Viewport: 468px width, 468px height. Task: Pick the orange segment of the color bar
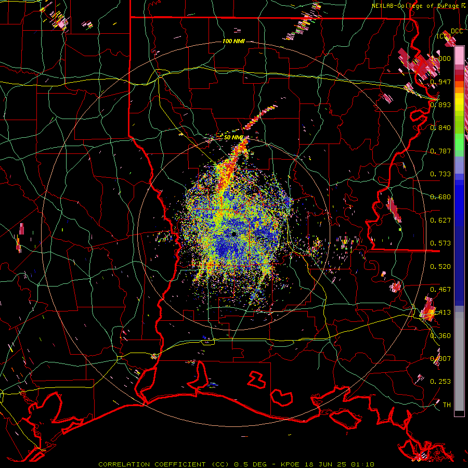(x=459, y=87)
